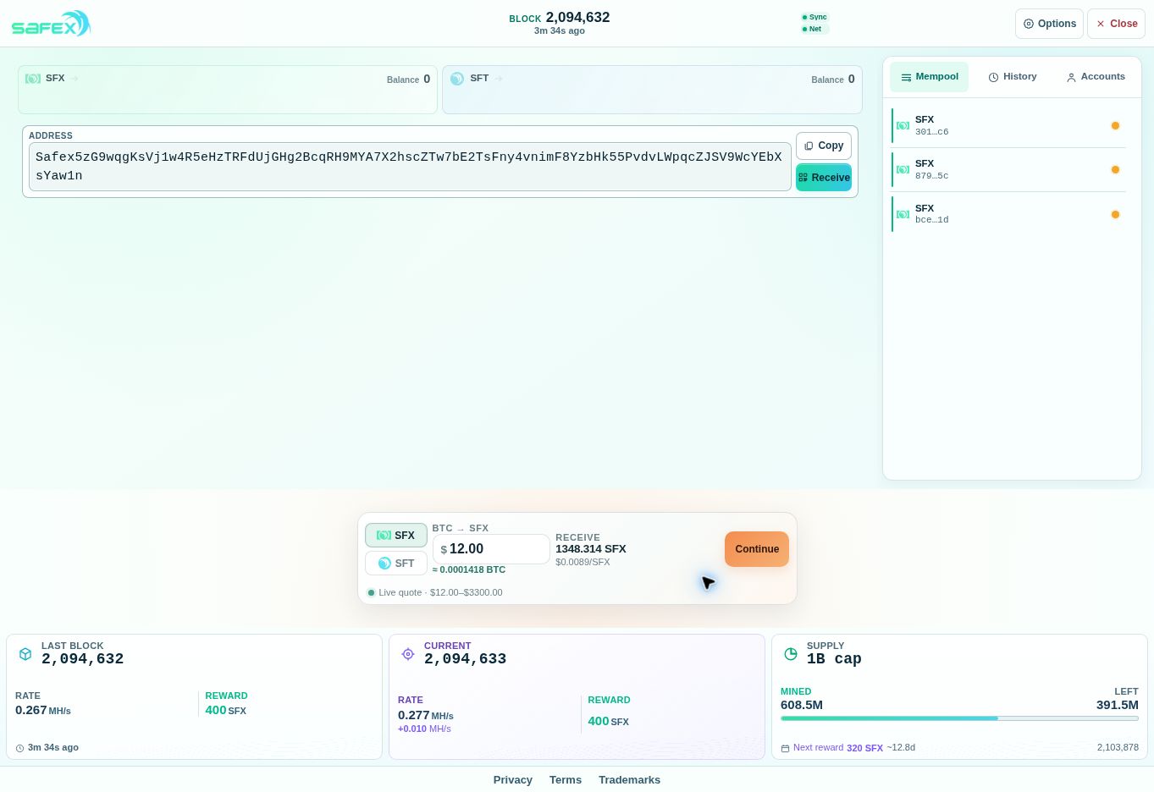Open the Trademarks link
Viewport: 1154px width, 792px height.
click(629, 780)
